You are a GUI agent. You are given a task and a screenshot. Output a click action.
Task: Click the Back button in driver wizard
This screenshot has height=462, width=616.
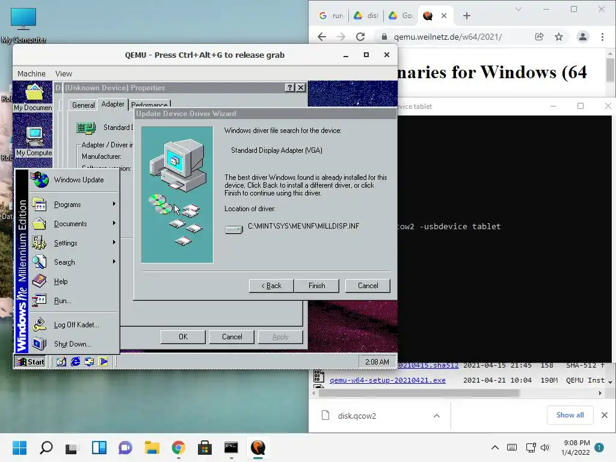pyautogui.click(x=271, y=286)
